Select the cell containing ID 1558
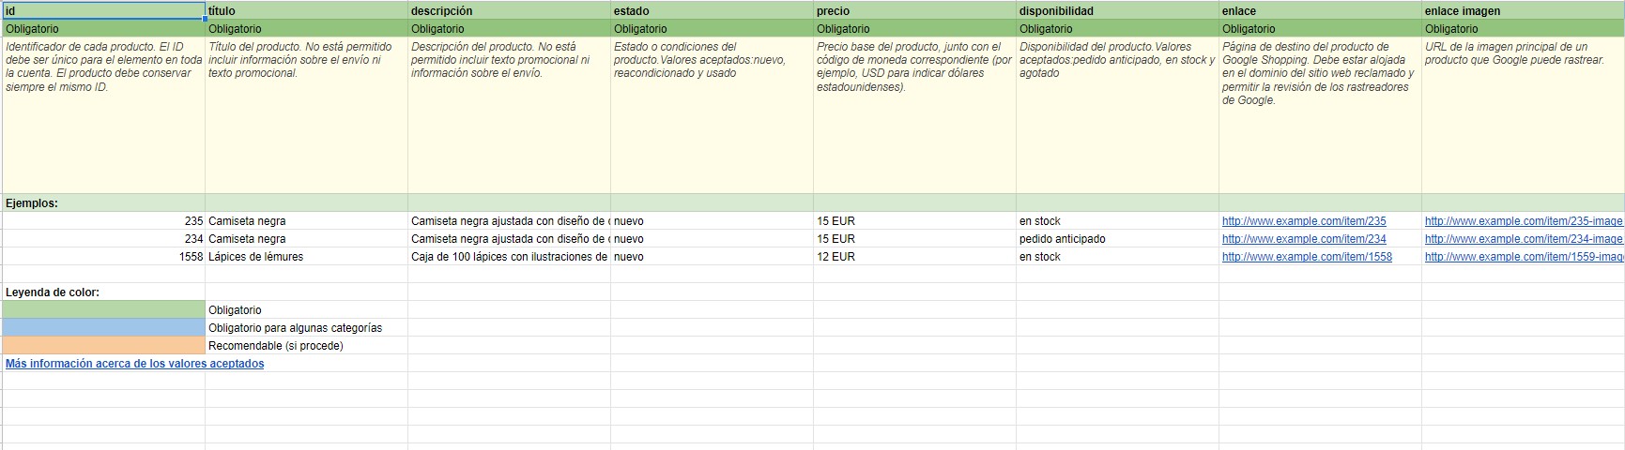 click(x=103, y=257)
